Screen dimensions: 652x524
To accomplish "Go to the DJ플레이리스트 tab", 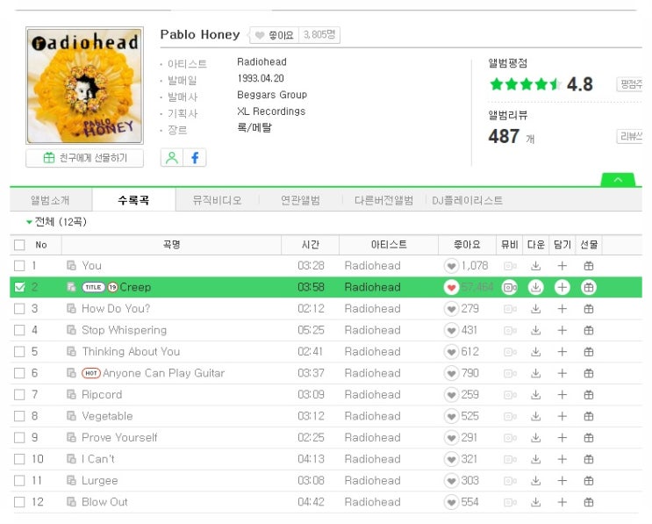I will (x=467, y=200).
